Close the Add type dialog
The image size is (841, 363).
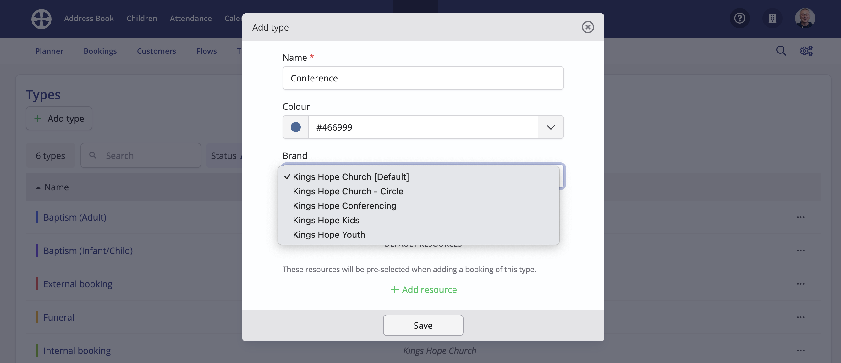588,27
